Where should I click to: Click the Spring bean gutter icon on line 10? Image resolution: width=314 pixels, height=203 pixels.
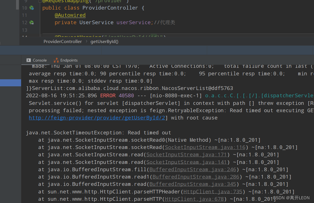pyautogui.click(x=32, y=8)
